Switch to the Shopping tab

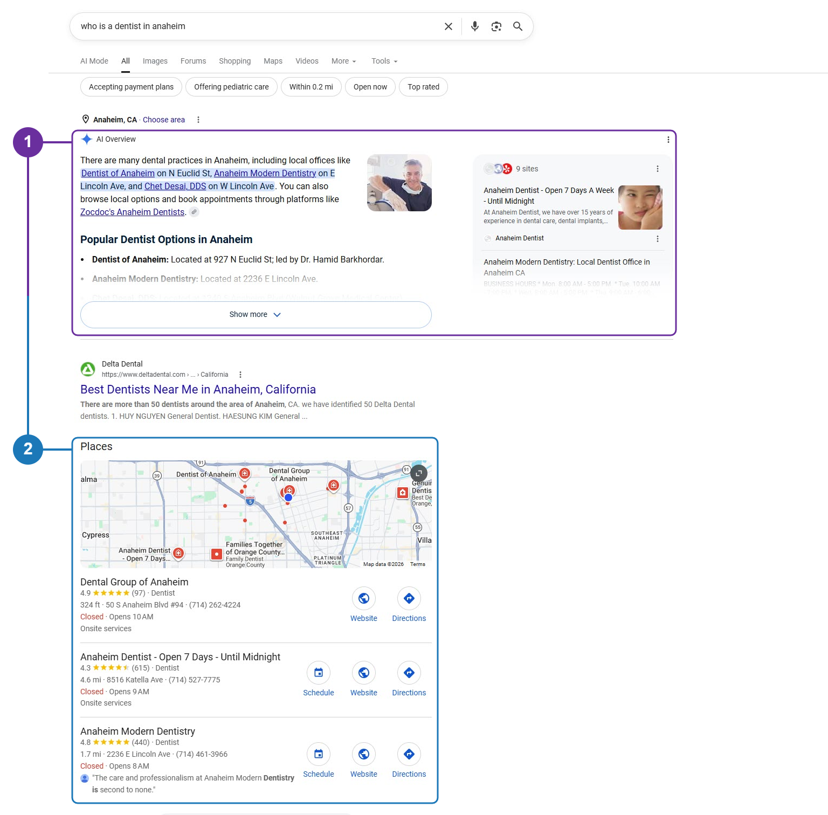[234, 61]
